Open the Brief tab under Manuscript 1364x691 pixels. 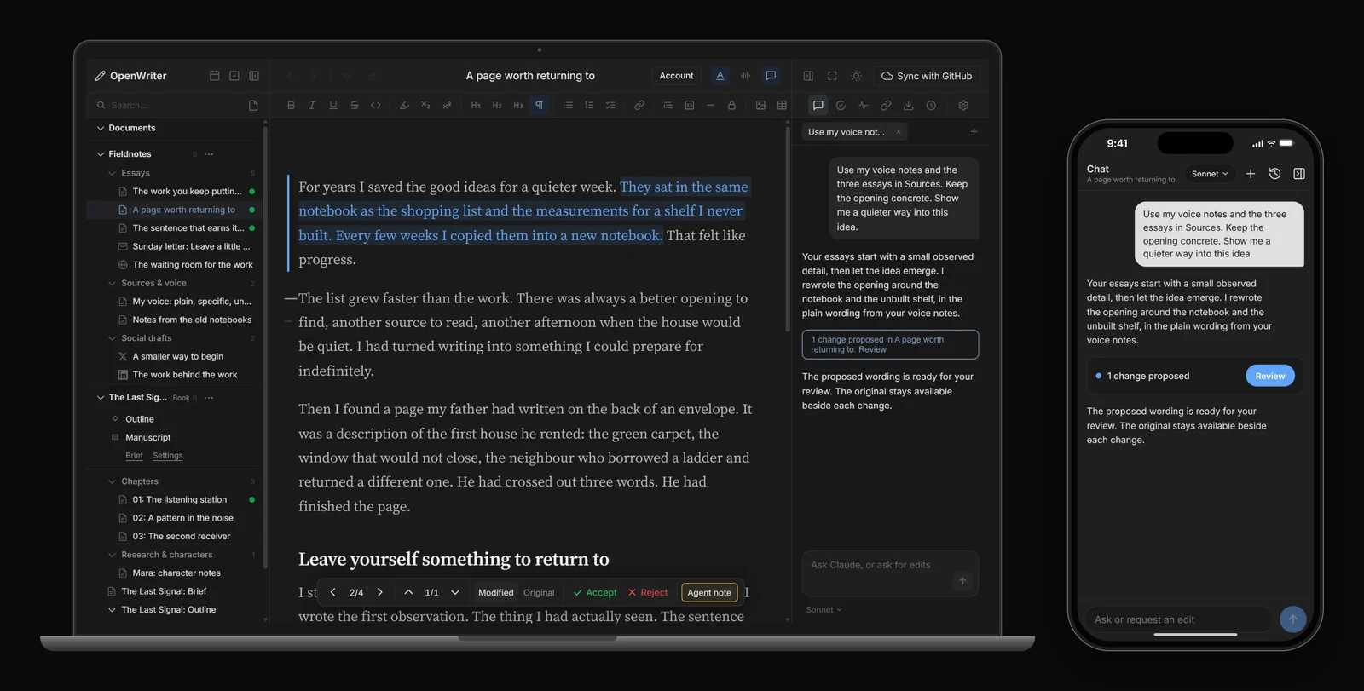tap(134, 456)
